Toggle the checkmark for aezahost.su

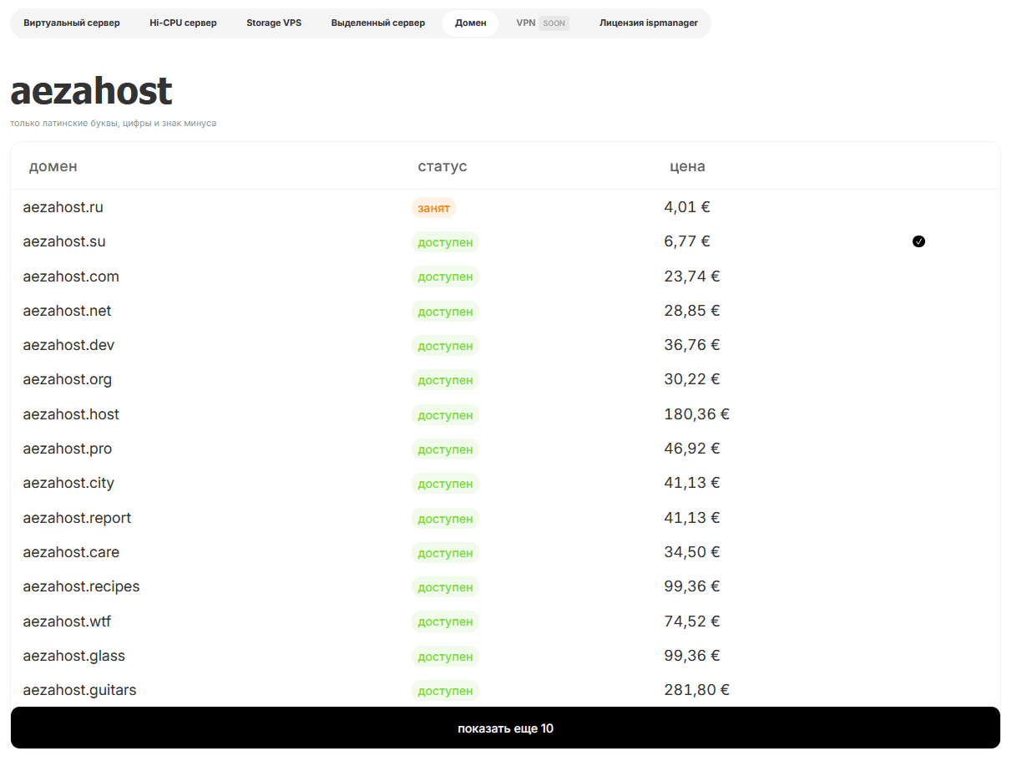coord(918,241)
